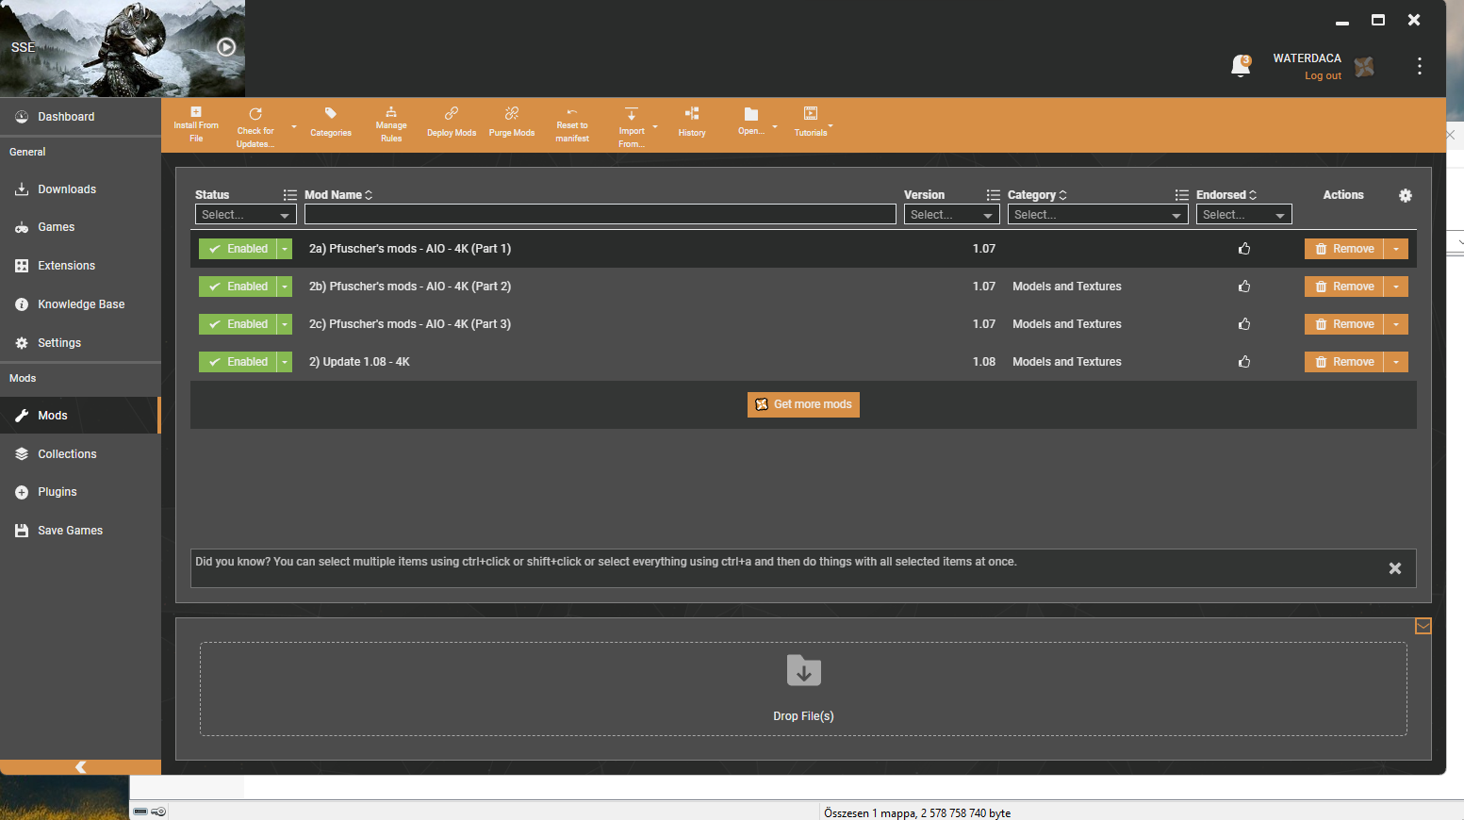
Task: Open Collections in sidebar
Action: [x=80, y=454]
